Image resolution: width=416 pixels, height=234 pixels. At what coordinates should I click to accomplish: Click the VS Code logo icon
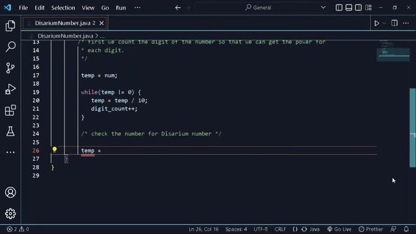(x=8, y=7)
